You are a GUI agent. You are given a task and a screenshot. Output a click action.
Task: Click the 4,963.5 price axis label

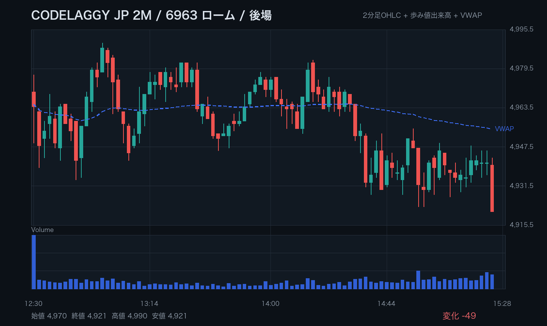pyautogui.click(x=522, y=107)
